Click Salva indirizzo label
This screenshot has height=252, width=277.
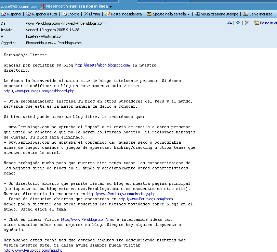(261, 14)
